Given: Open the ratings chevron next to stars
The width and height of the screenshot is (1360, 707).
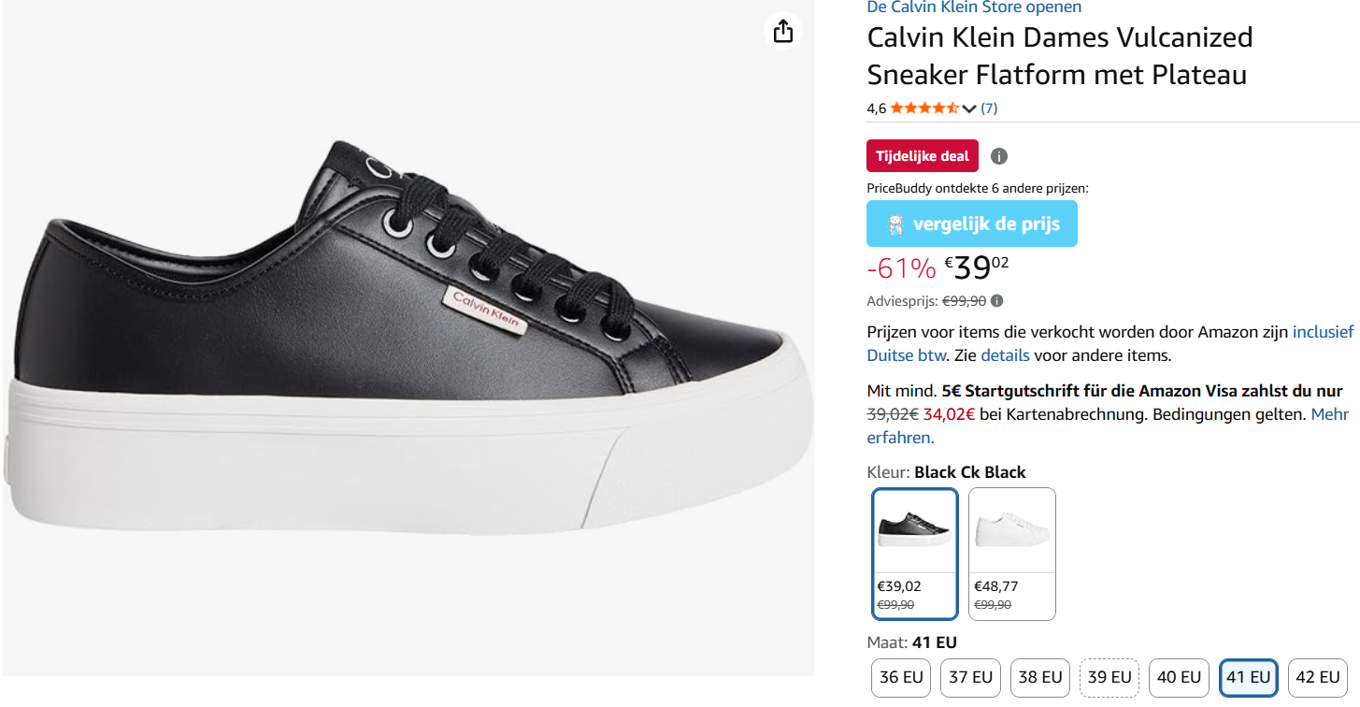Looking at the screenshot, I should [968, 108].
